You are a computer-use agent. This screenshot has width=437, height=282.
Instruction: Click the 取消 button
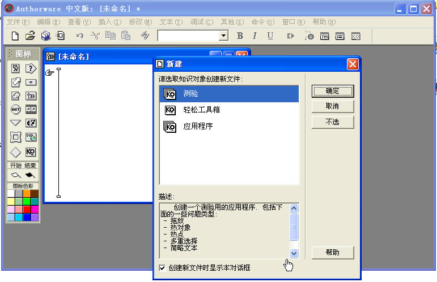(333, 106)
